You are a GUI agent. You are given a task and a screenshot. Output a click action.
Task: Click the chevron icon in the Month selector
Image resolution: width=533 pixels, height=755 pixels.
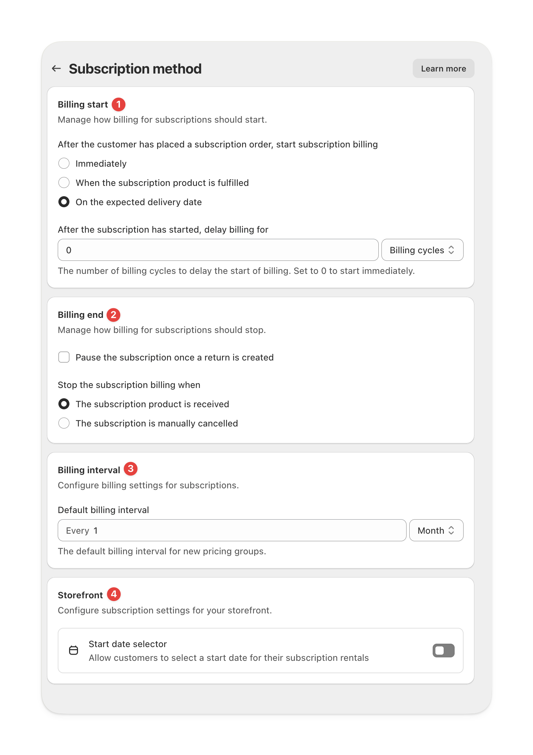[452, 530]
